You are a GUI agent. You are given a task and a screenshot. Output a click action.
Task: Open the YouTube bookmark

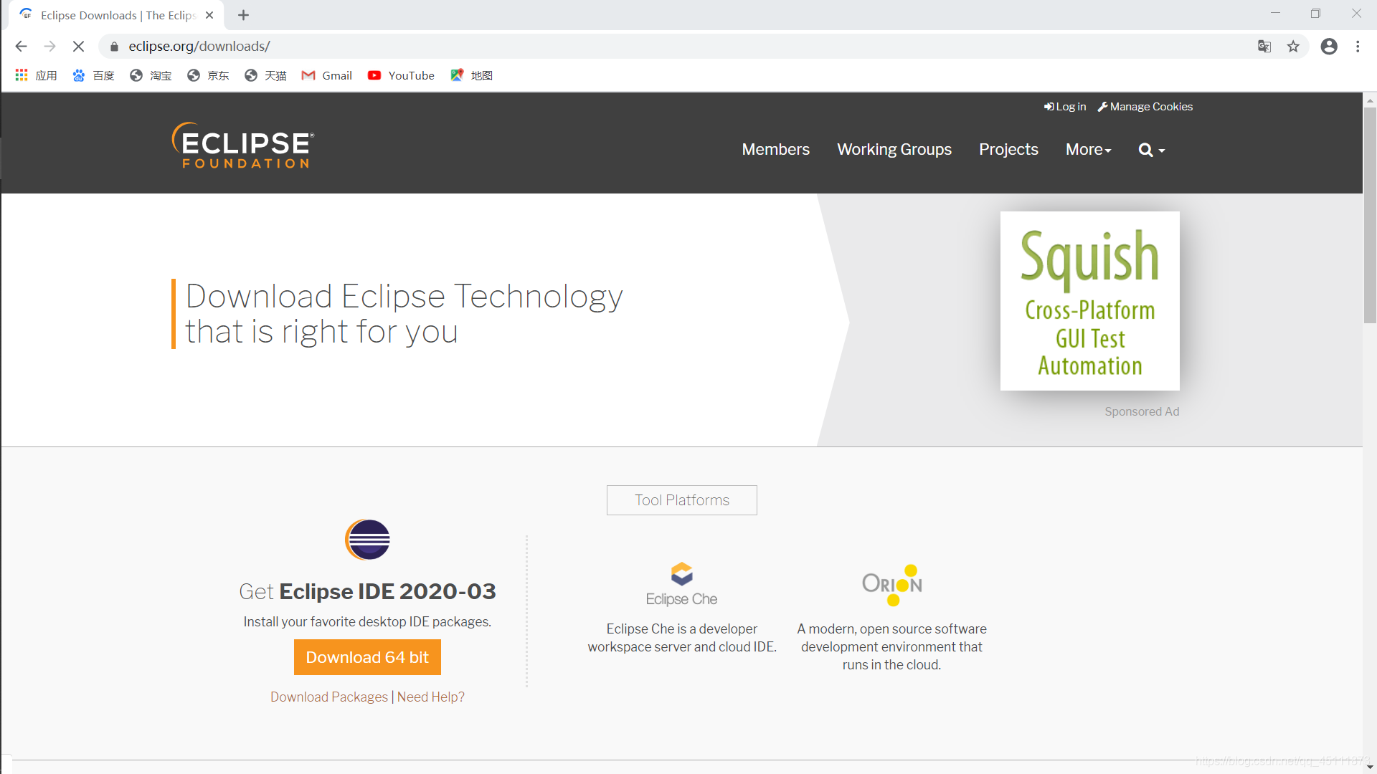401,75
